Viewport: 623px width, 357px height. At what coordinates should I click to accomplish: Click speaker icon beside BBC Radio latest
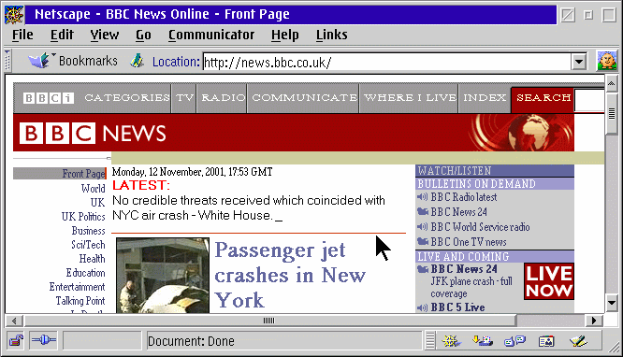tap(423, 197)
